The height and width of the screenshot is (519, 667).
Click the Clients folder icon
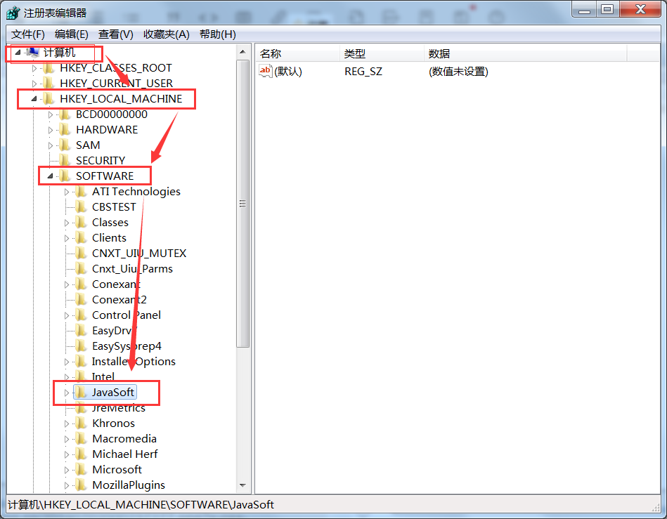[x=82, y=238]
